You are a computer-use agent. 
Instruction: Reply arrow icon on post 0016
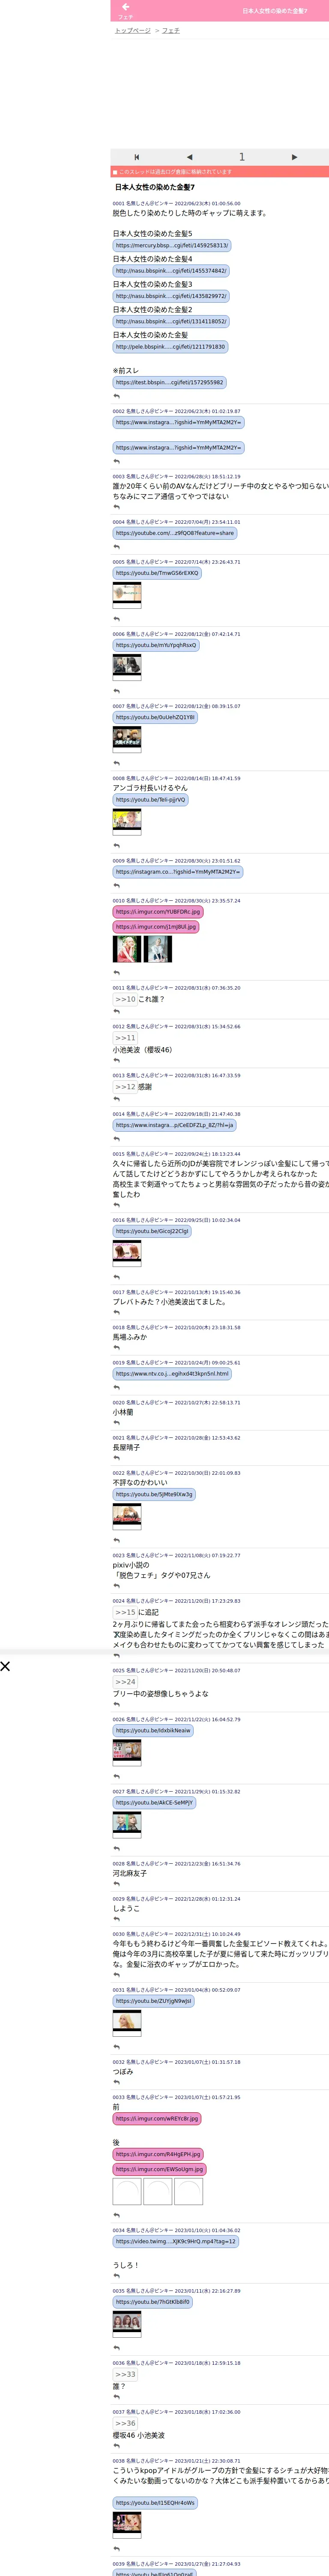(117, 1277)
